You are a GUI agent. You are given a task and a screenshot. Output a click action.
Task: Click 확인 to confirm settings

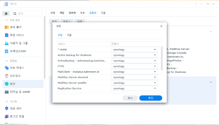151,98
